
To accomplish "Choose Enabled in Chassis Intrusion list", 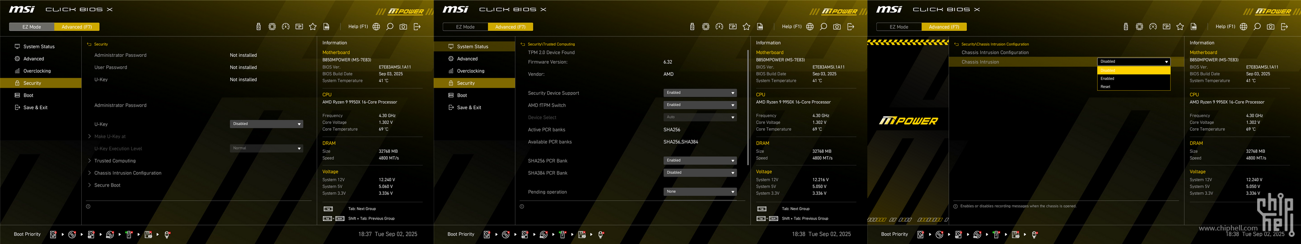I will (1134, 79).
